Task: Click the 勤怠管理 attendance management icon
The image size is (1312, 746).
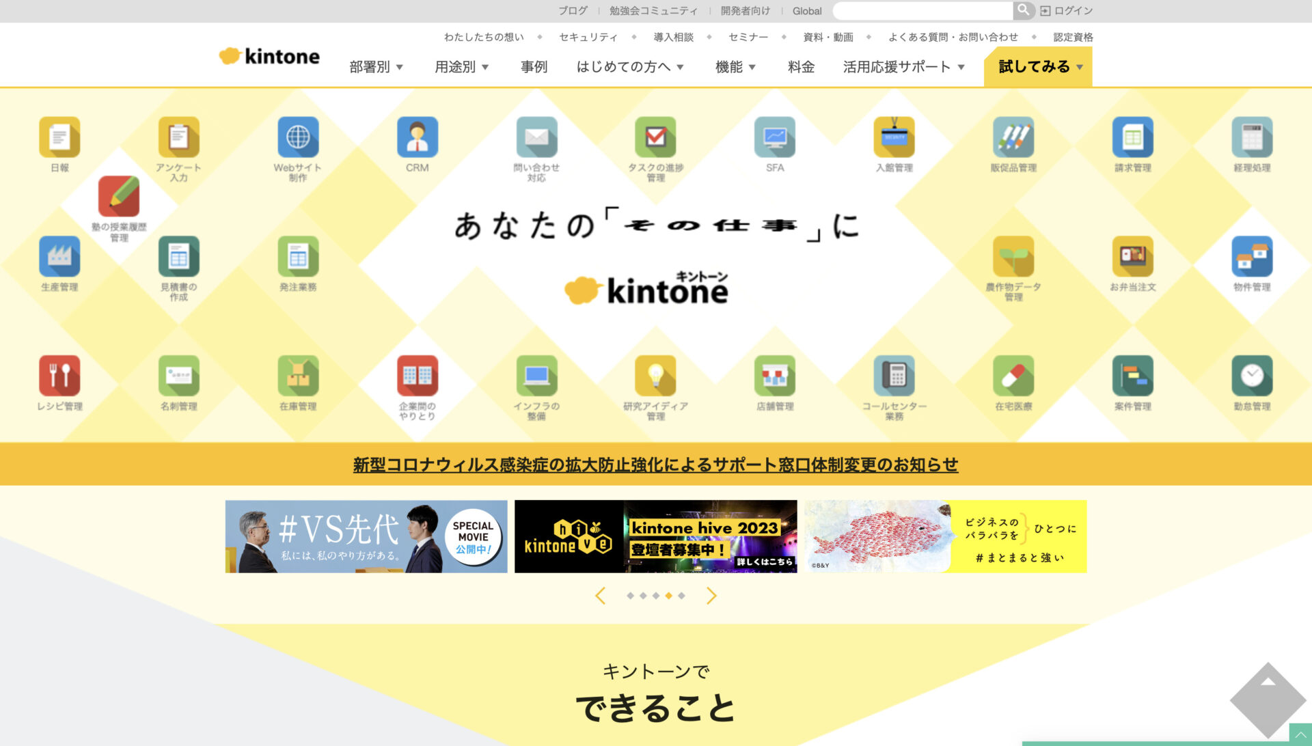Action: tap(1250, 377)
